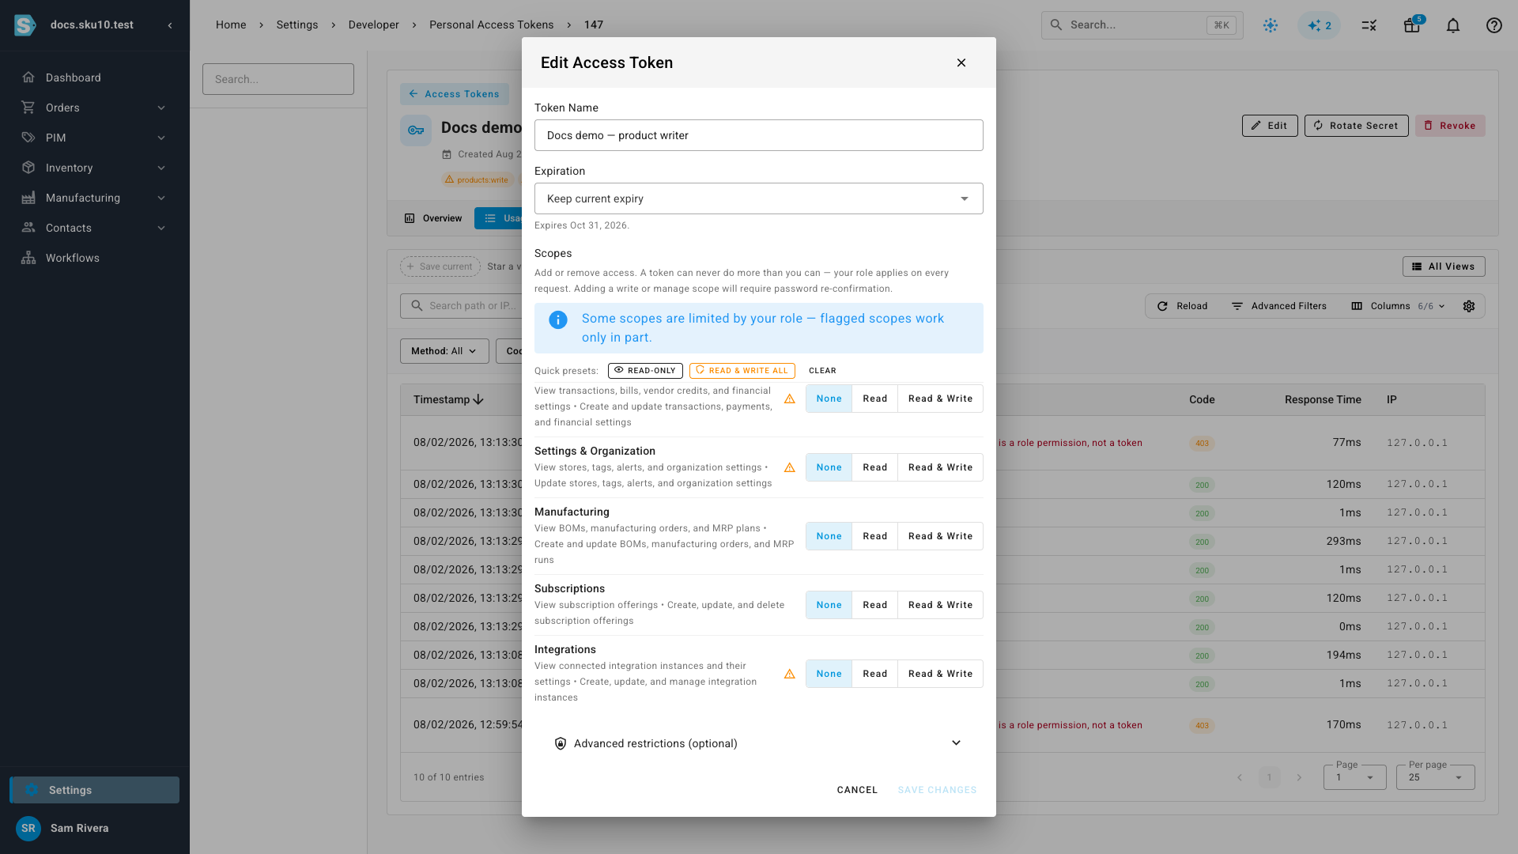1518x854 pixels.
Task: Click warning icon beside Integrations scope
Action: (x=789, y=674)
